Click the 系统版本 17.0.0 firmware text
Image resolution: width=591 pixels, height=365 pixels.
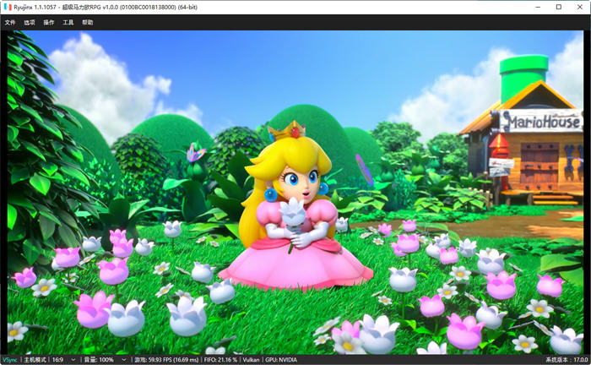coord(567,360)
